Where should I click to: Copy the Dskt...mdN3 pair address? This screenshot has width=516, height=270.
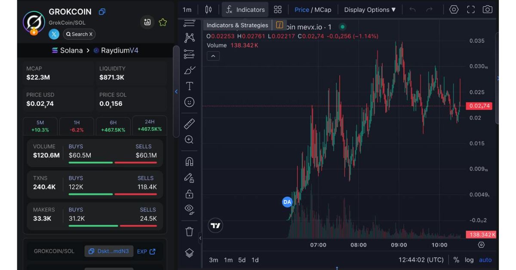tap(109, 251)
